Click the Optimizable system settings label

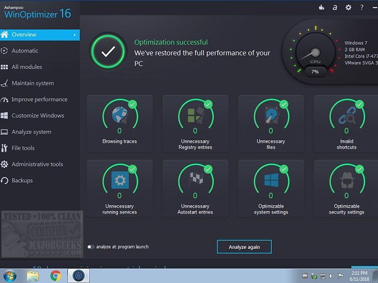[271, 209]
